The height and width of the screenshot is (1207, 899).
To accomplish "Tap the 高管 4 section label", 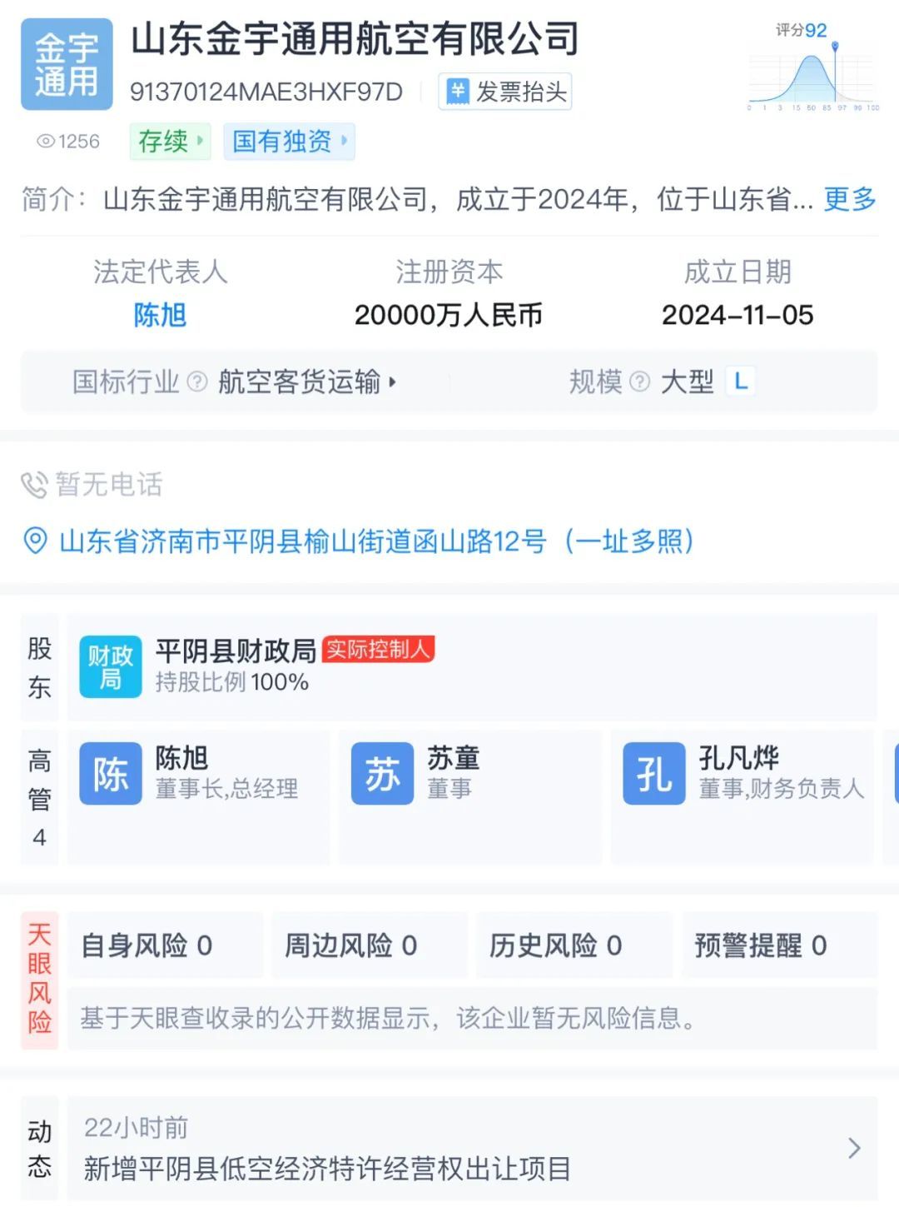I will [39, 797].
